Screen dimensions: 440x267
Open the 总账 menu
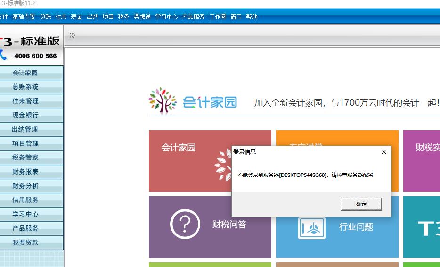(45, 17)
